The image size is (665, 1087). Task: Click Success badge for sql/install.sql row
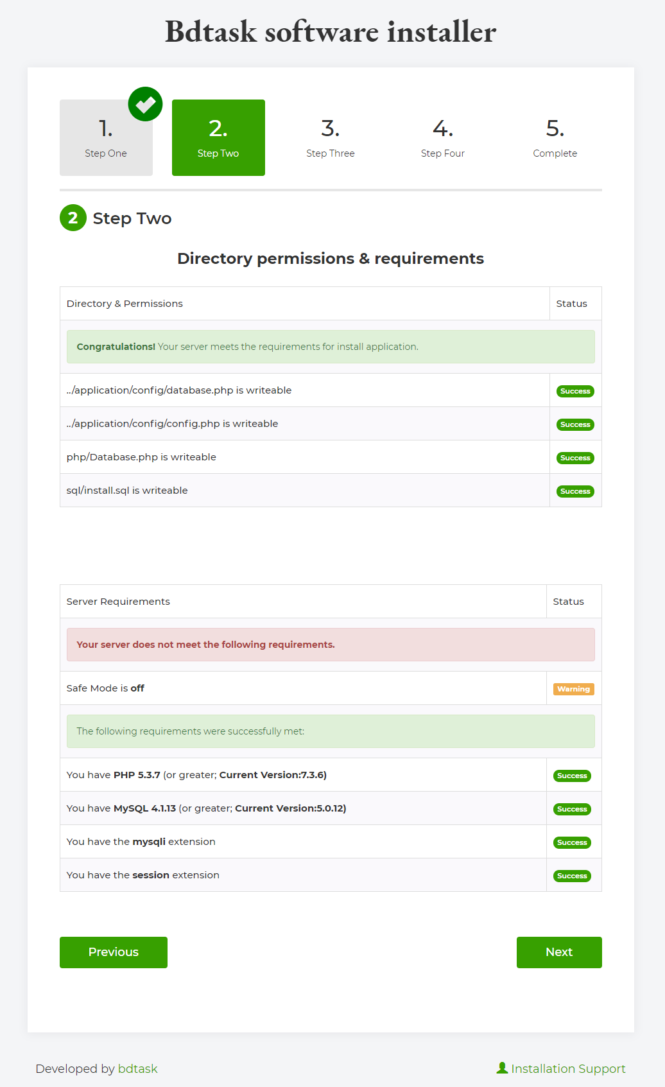tap(575, 491)
